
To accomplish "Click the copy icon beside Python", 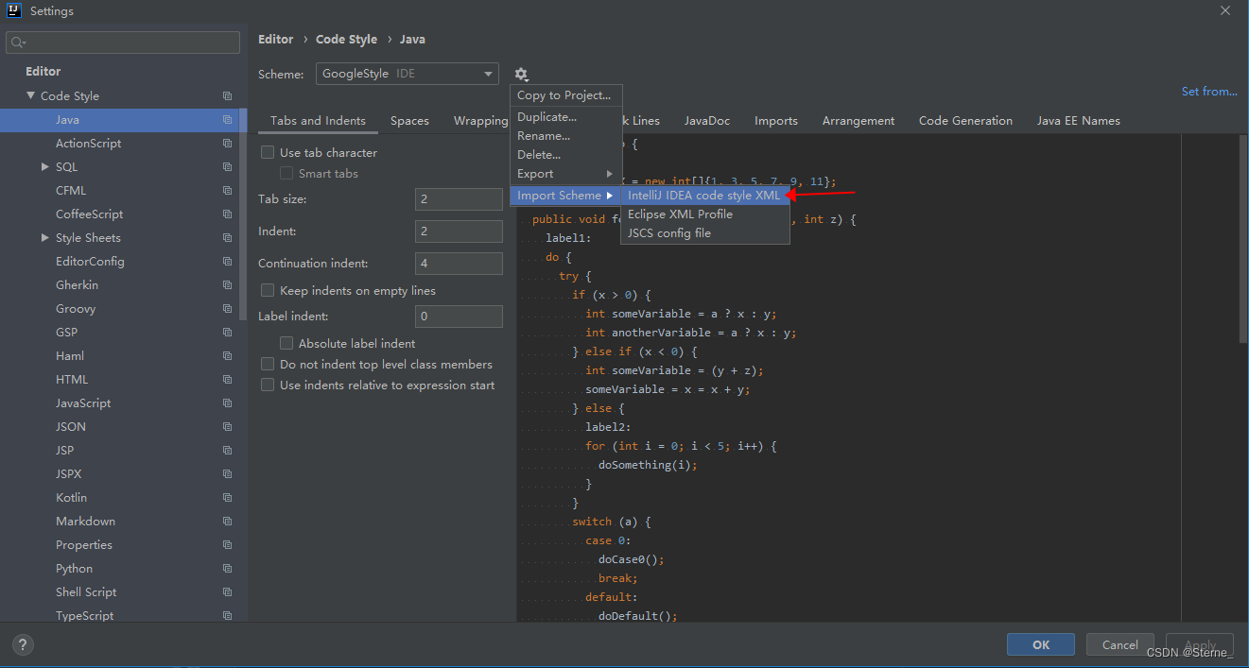I will point(227,569).
